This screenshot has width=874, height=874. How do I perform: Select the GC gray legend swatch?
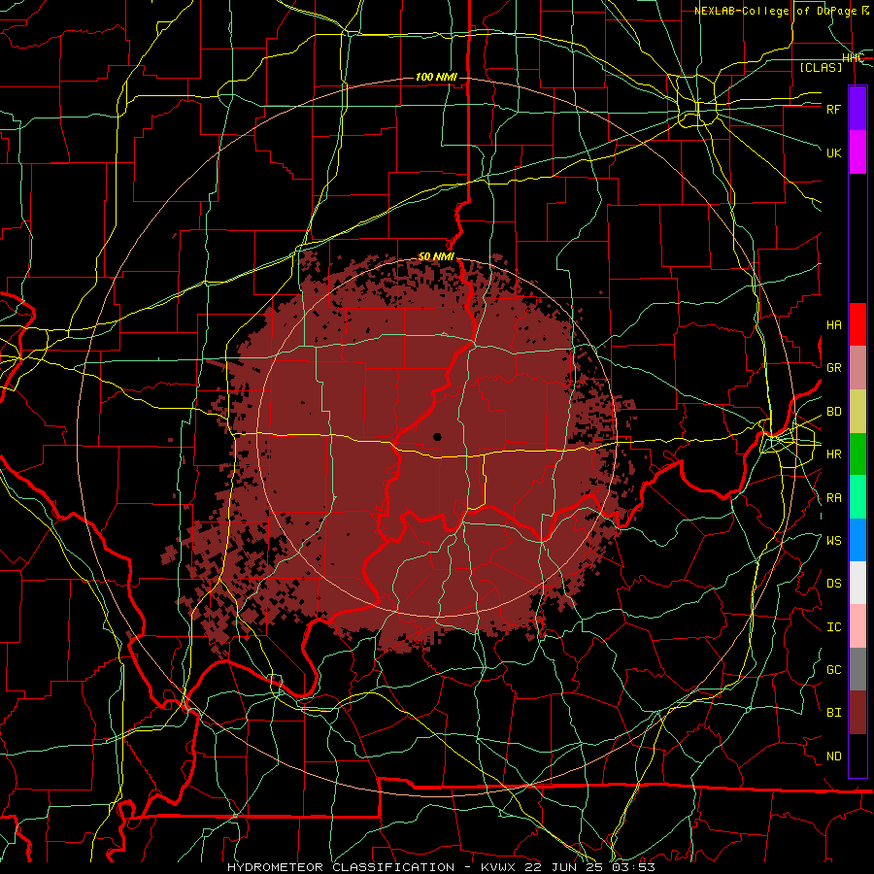(x=857, y=669)
